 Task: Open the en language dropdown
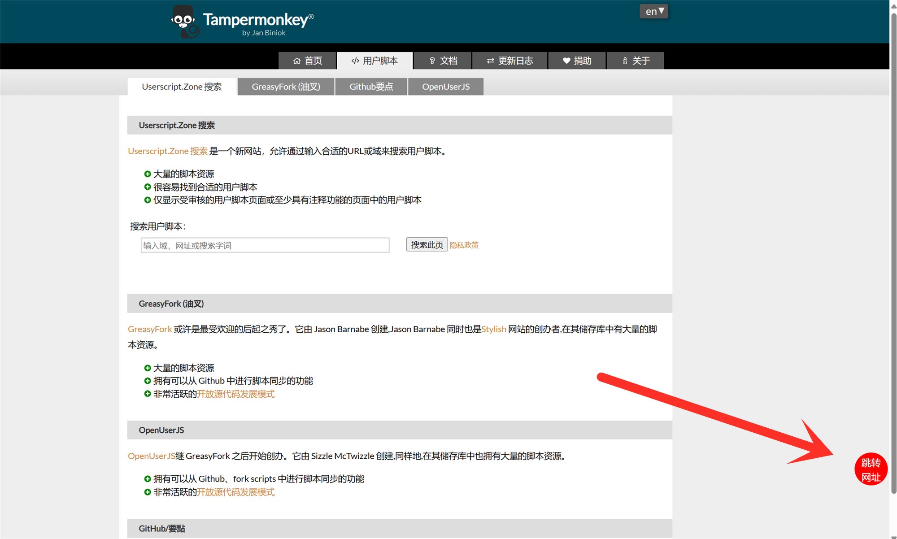(653, 11)
